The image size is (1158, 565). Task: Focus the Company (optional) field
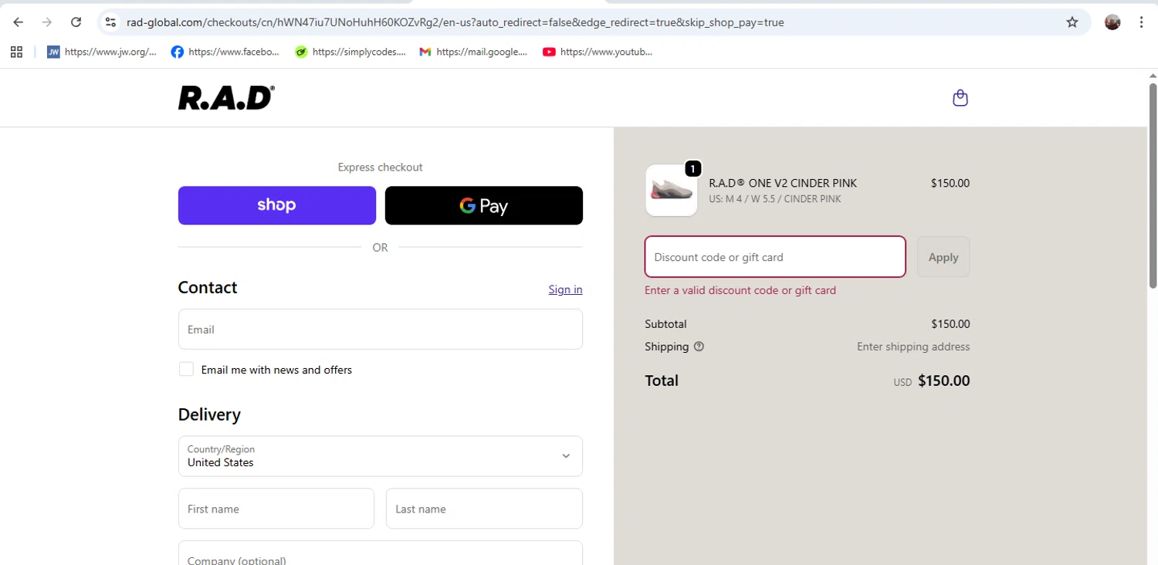(381, 553)
